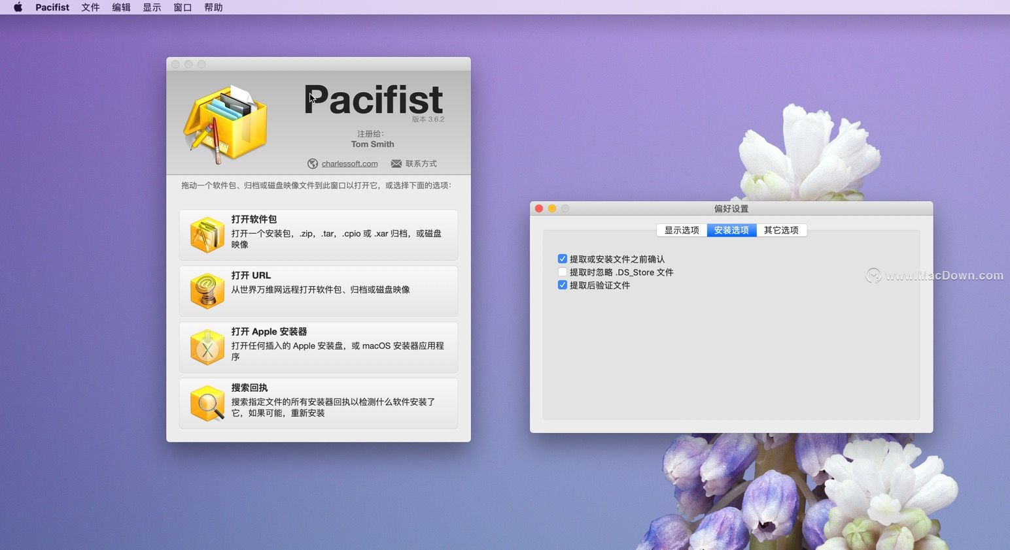Click the 注册给: label
This screenshot has height=550, width=1010.
(370, 133)
